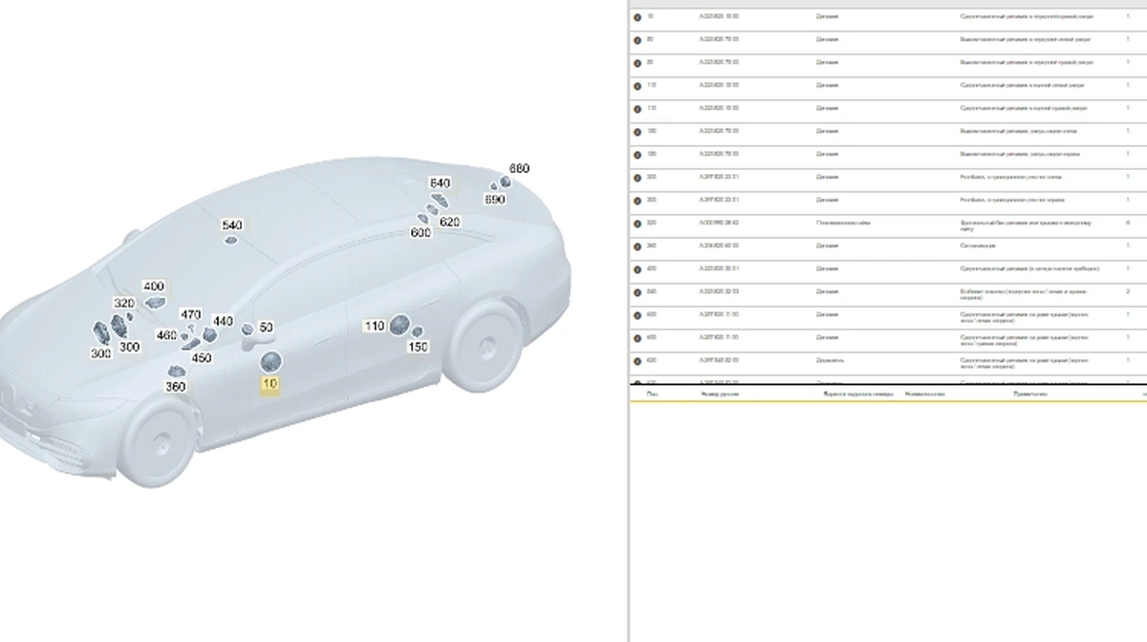Click the info icon of the first row
Viewport: 1147px width, 642px height.
click(638, 17)
